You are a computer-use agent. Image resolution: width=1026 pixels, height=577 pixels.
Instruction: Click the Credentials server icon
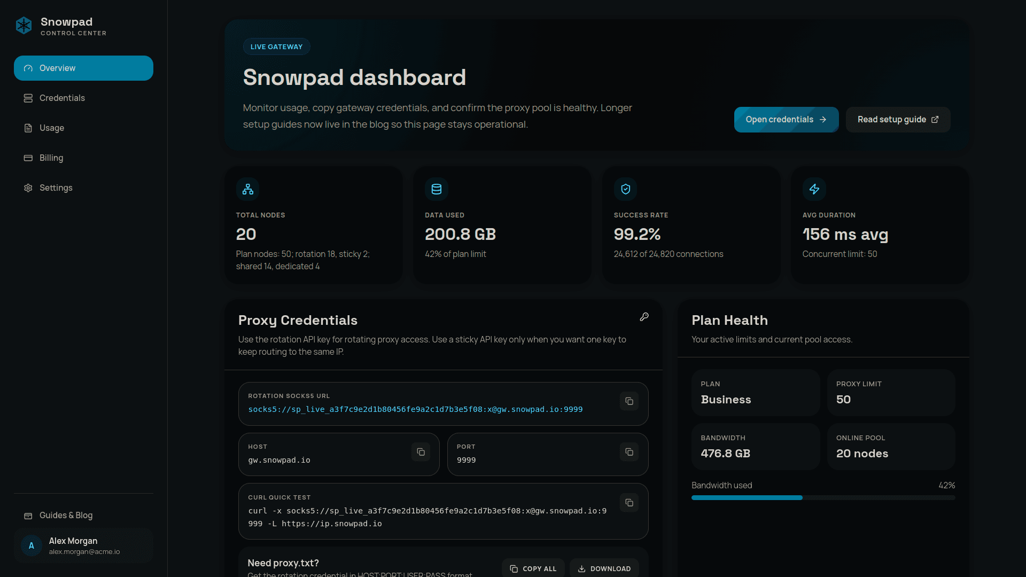28,98
